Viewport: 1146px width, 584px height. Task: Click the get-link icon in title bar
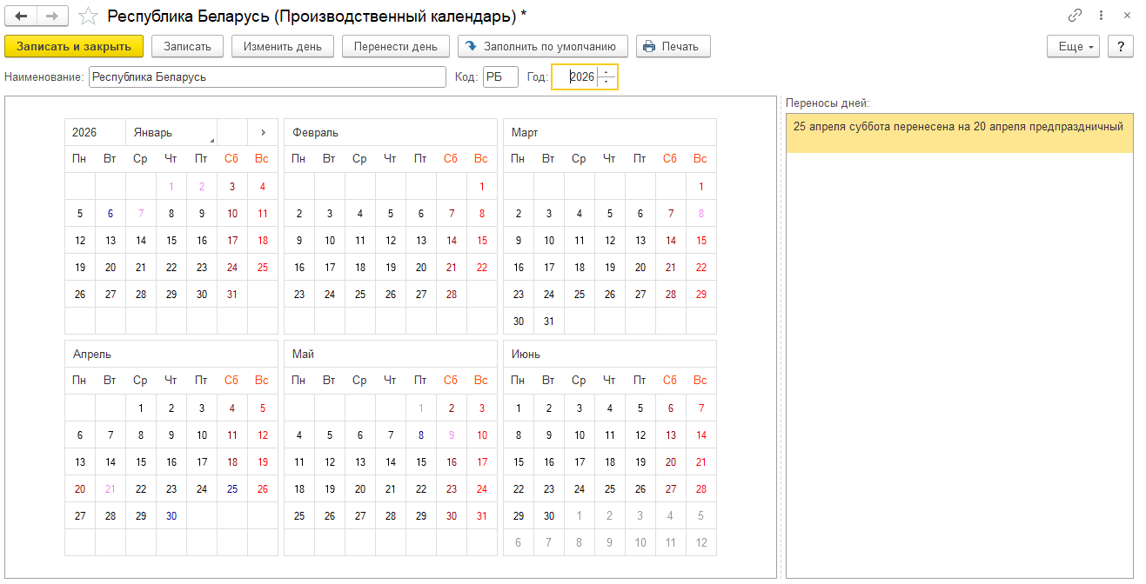[x=1076, y=15]
